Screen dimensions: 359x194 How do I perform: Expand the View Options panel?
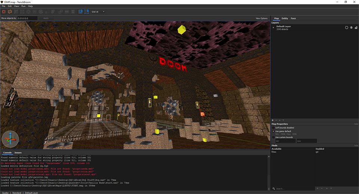click(261, 18)
